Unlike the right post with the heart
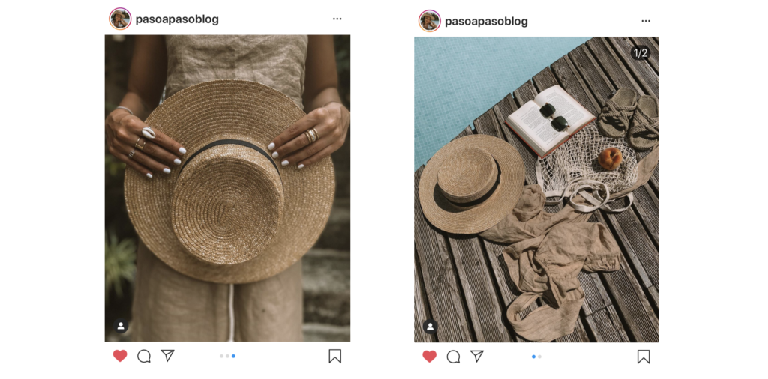 point(430,357)
